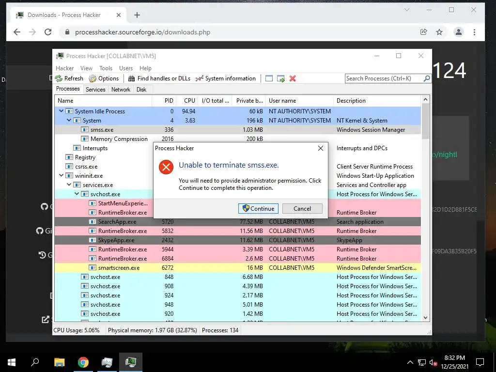Open Chrome from the taskbar

(x=83, y=362)
